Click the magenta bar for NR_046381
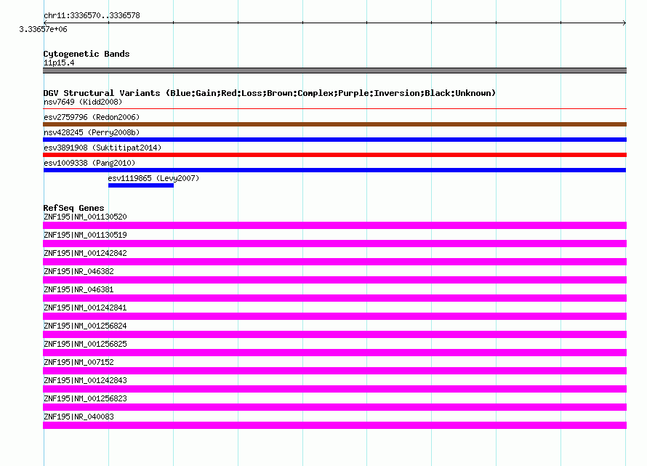The height and width of the screenshot is (466, 647). [x=334, y=298]
